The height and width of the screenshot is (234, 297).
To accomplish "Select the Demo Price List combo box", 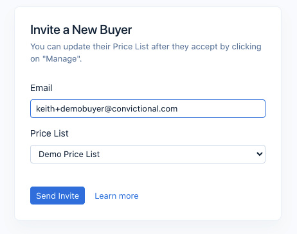I will click(148, 155).
